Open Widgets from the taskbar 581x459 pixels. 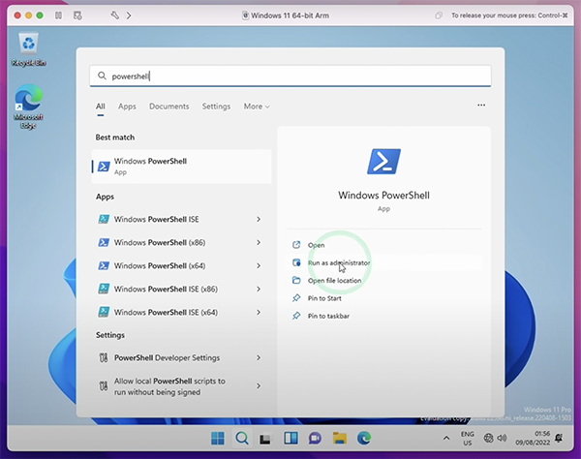290,439
